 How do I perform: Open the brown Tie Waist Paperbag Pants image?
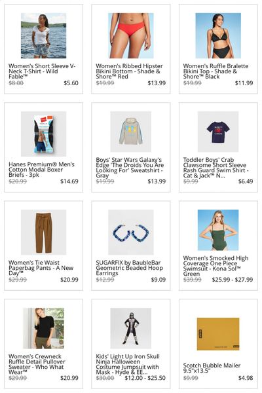coord(43,232)
